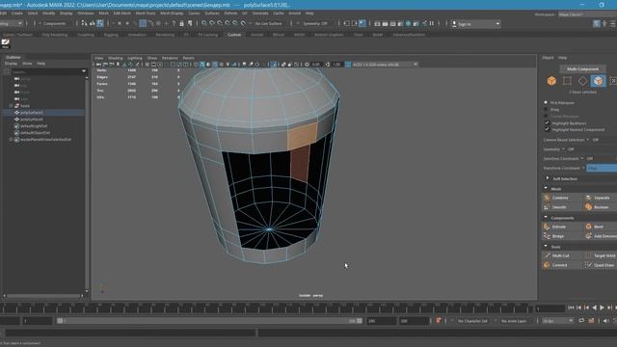Open the Transform Constraint dropdown

(x=602, y=168)
